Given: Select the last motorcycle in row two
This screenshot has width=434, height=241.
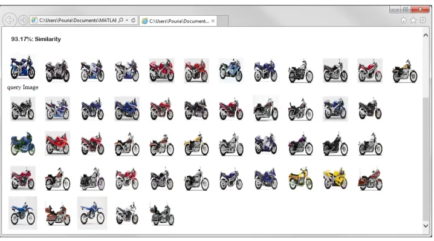Looking at the screenshot, I should [370, 109].
